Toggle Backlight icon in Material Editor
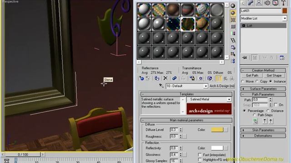The width and height of the screenshot is (291, 163). pos(233,13)
